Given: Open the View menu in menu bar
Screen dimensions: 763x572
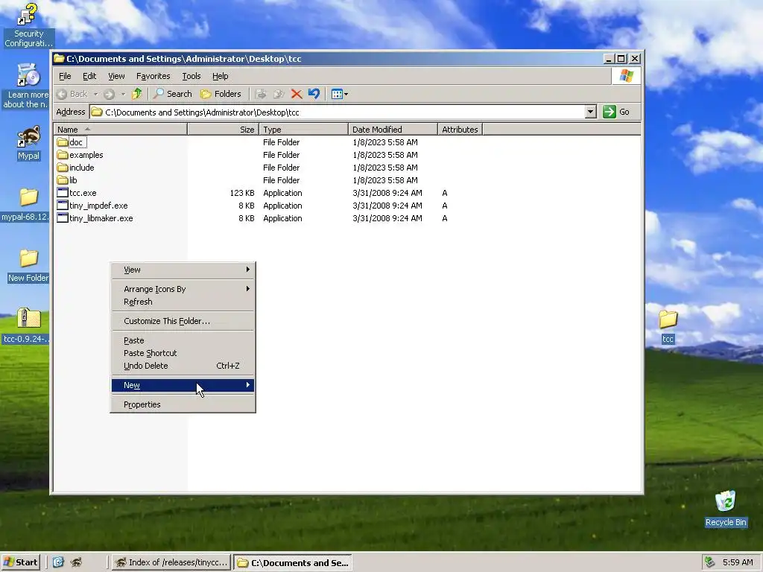Looking at the screenshot, I should [x=116, y=76].
